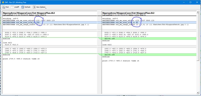
Task: Select the 'xth_me_area_zoom_to 62' line
Action: 149,23
